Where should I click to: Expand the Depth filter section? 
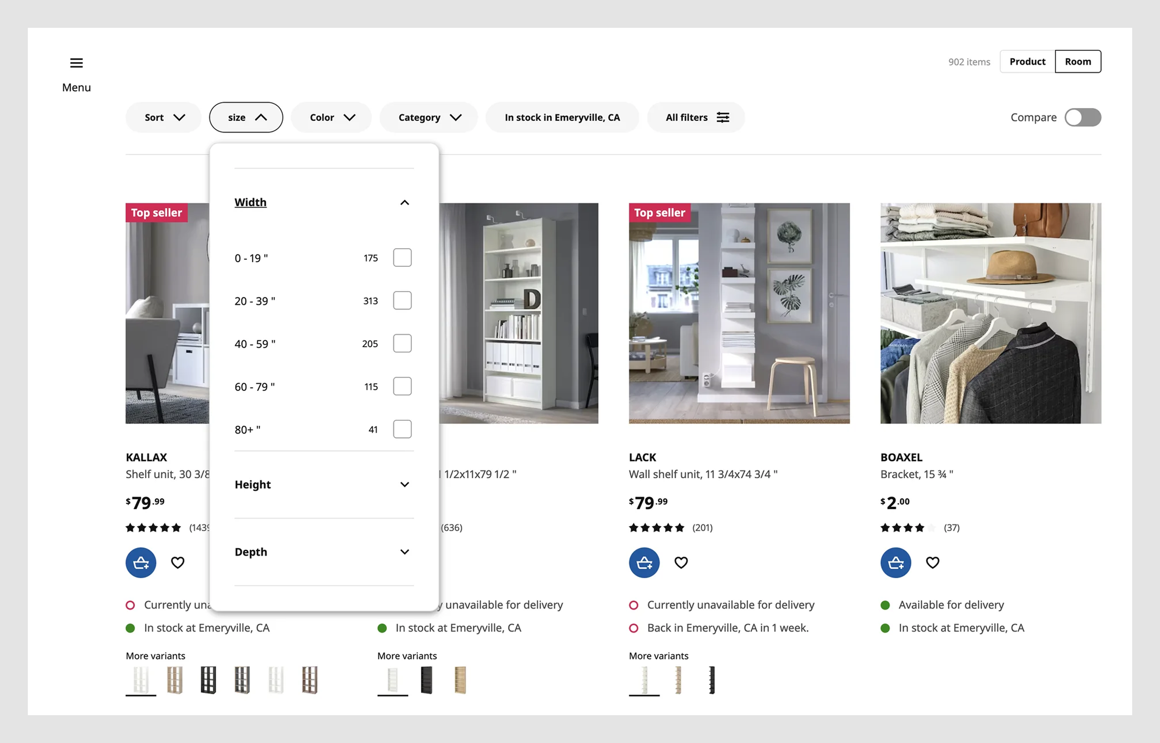324,552
